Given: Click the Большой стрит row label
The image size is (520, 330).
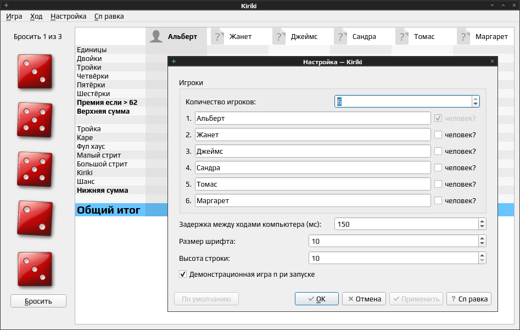Looking at the screenshot, I should pos(102,164).
